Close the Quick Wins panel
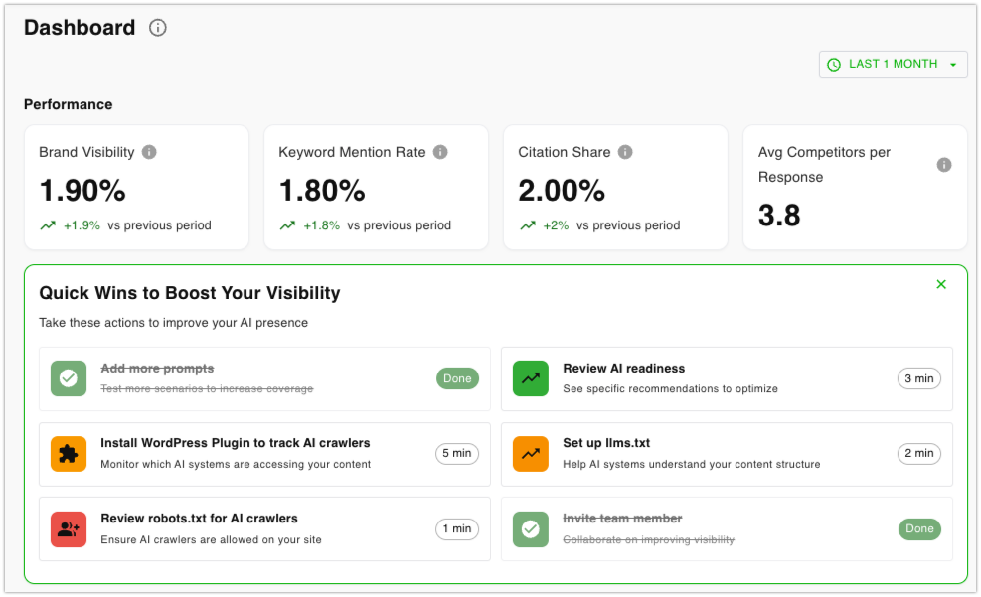The image size is (981, 597). point(941,284)
